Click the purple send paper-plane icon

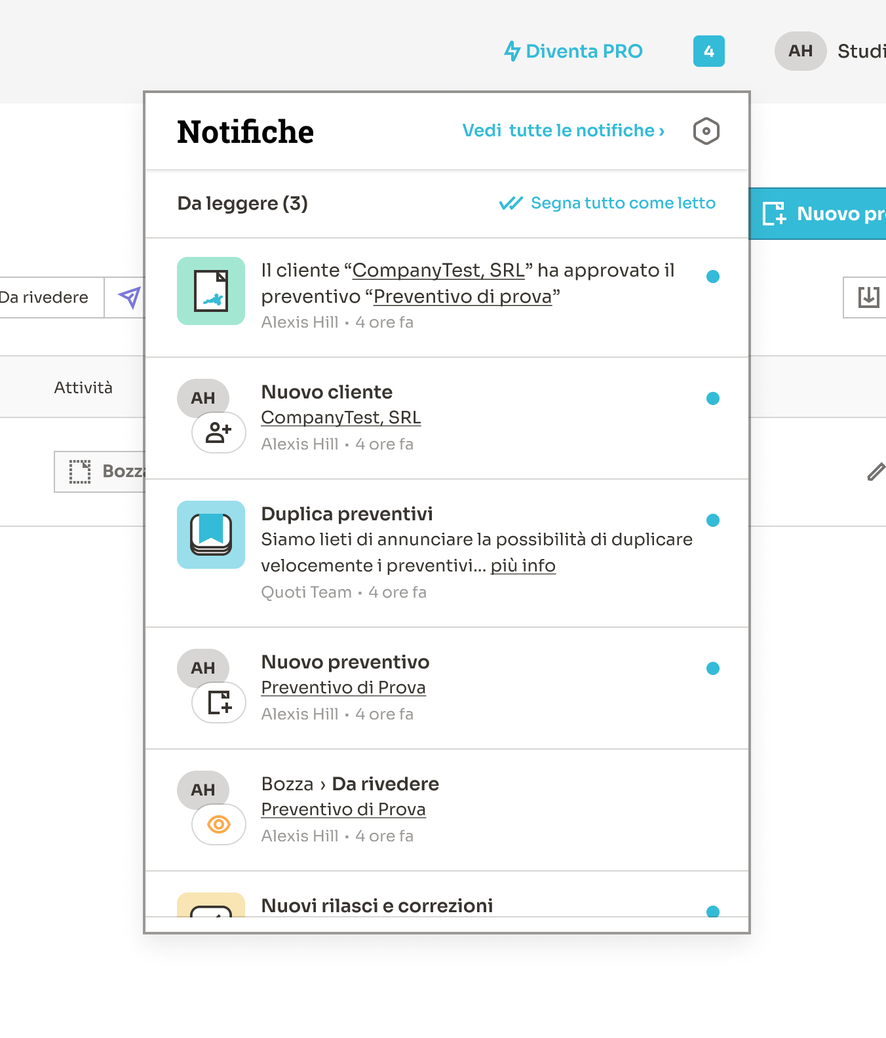tap(129, 298)
